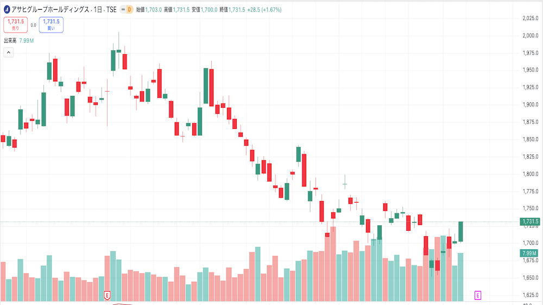Click the 1,650.0 price scale label

pos(529,278)
